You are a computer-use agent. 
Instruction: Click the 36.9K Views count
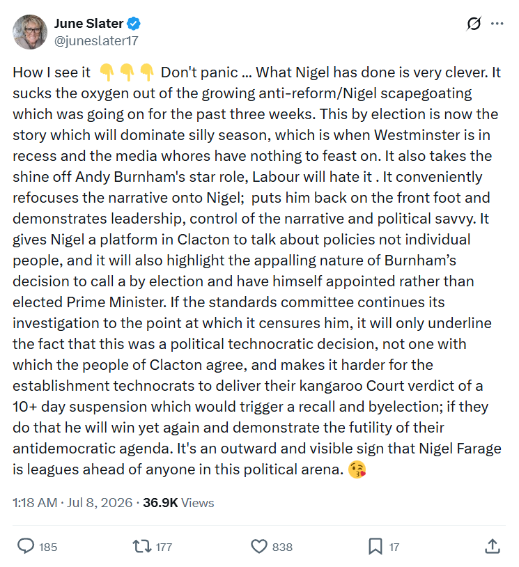[x=178, y=503]
